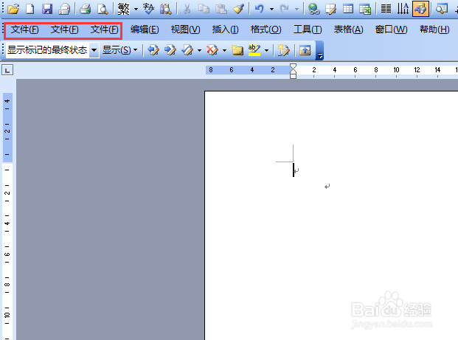Click the Copy icon
Screen dimensions: 458x340
[x=204, y=9]
